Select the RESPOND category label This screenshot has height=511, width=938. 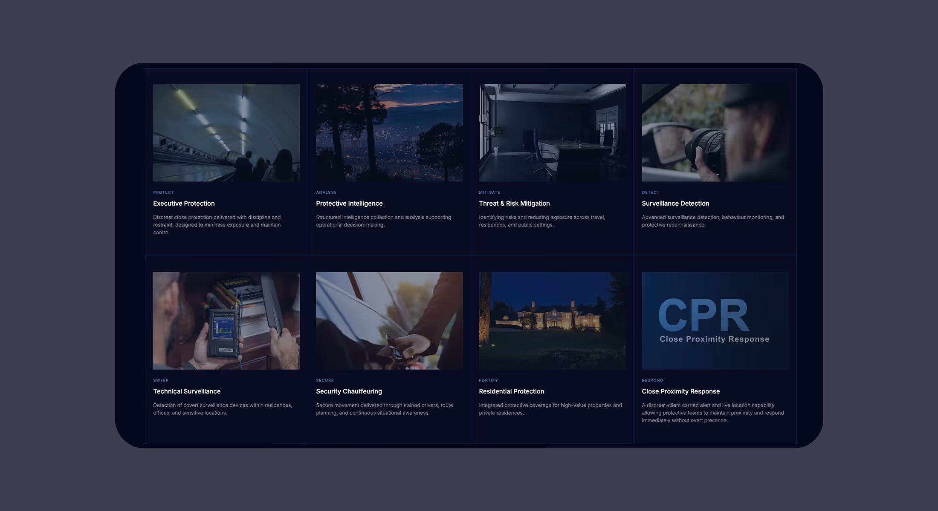pyautogui.click(x=652, y=380)
